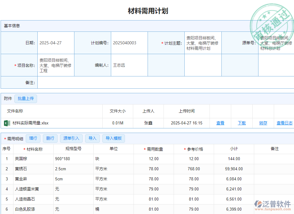Click 转存 to transfer the file
Image resolution: width=294 pixels, height=214 pixels.
[x=263, y=124]
